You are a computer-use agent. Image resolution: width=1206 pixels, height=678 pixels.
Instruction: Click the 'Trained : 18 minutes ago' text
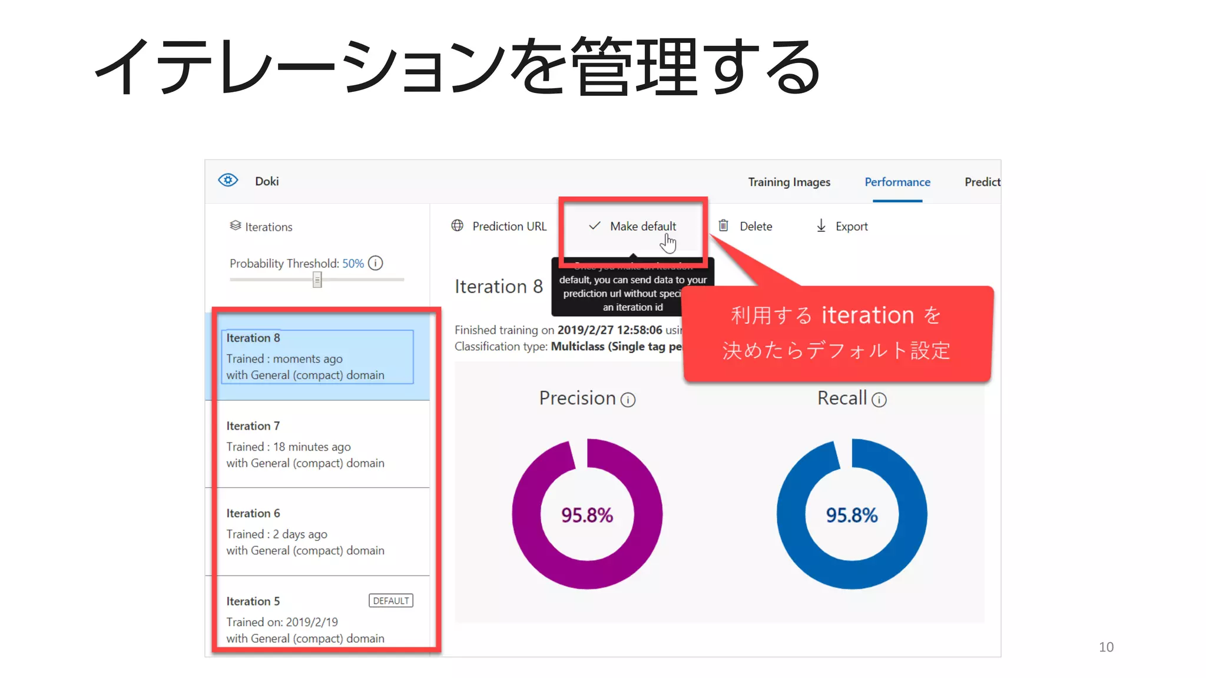click(289, 447)
